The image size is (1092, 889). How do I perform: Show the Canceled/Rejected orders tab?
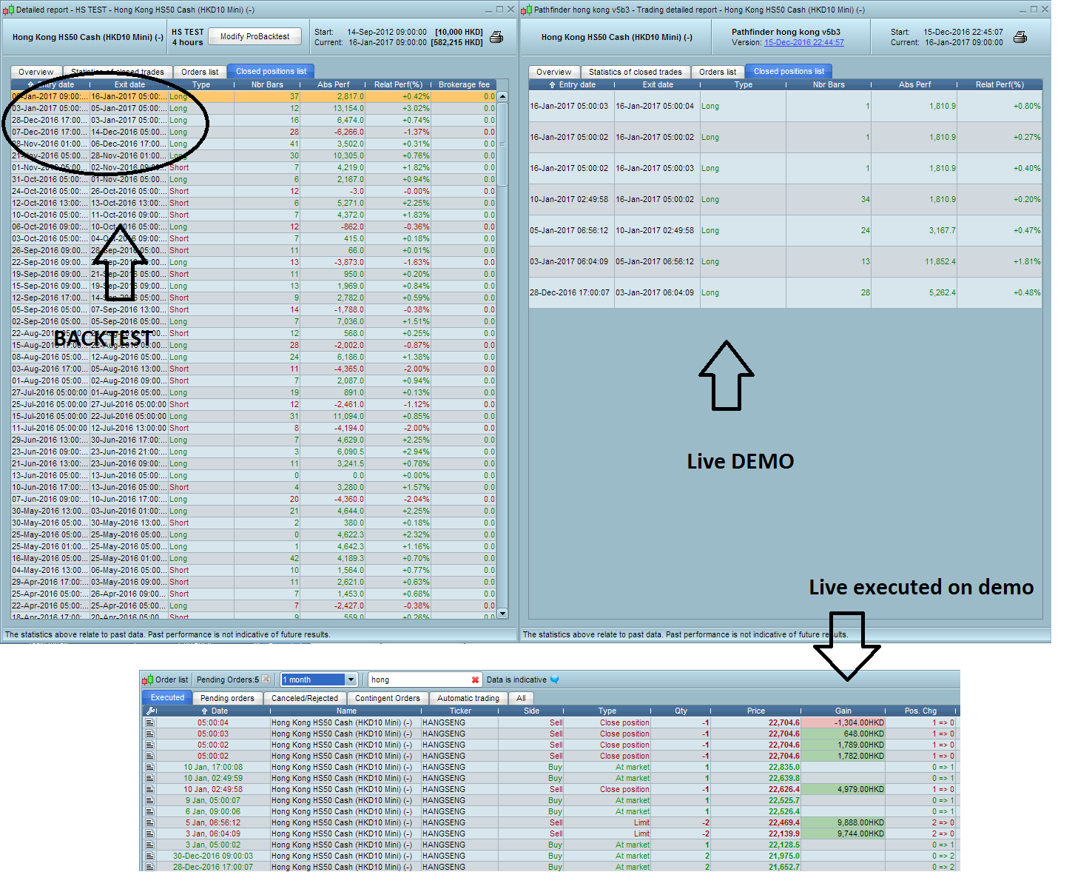pyautogui.click(x=304, y=698)
